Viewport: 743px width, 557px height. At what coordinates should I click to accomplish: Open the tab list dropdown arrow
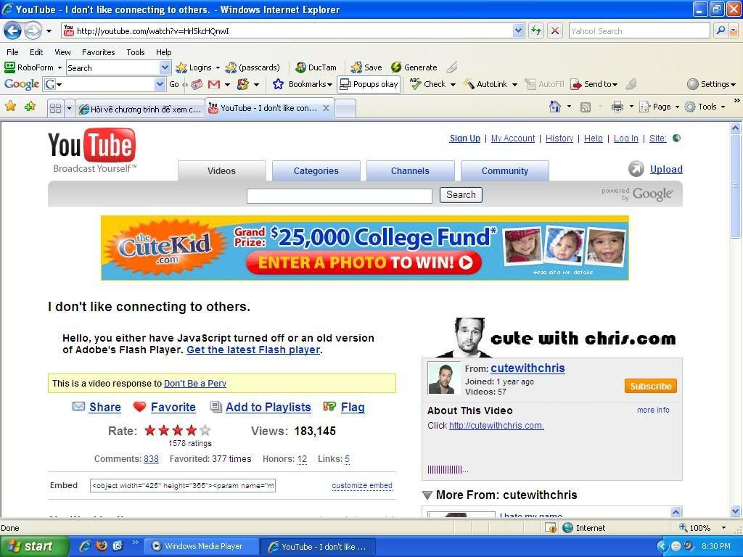tap(69, 109)
